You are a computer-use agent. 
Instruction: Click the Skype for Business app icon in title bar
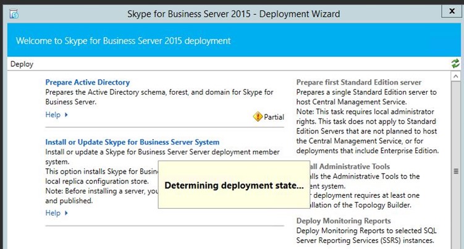coord(14,14)
